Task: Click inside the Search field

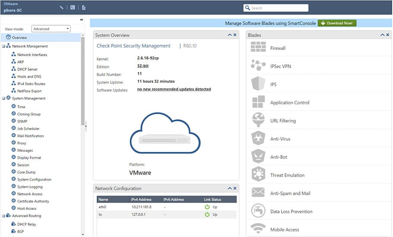Action: click(276, 8)
